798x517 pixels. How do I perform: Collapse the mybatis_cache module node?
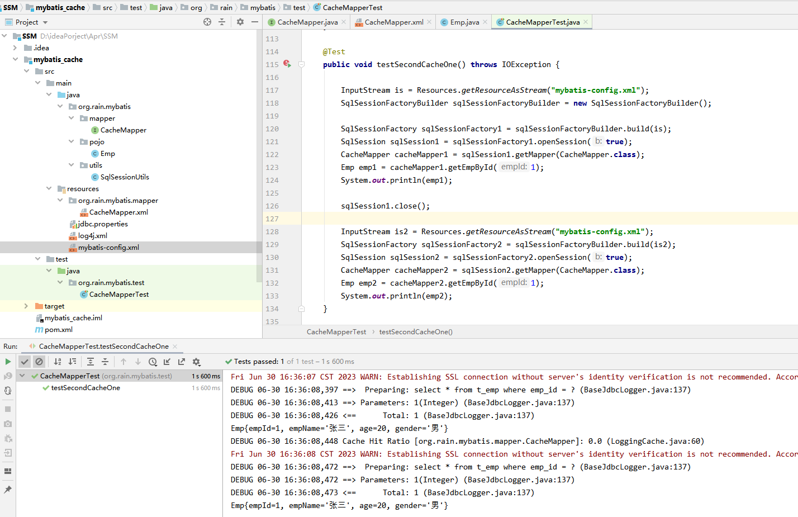[16, 59]
